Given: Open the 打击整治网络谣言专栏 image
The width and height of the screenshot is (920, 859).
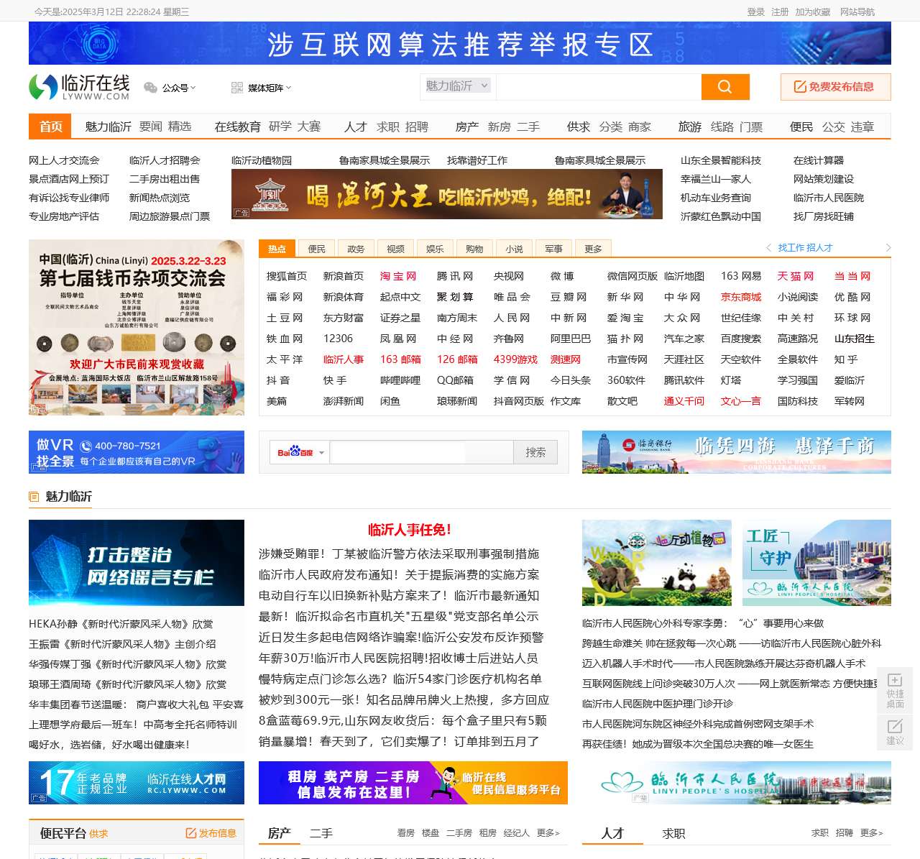Looking at the screenshot, I should (x=137, y=563).
